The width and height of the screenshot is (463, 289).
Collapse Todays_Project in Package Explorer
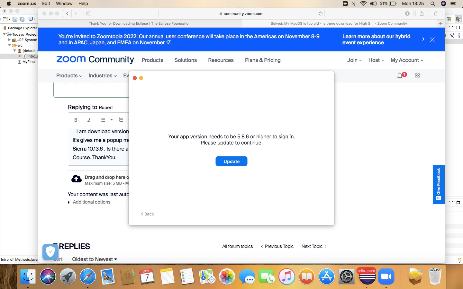click(4, 34)
